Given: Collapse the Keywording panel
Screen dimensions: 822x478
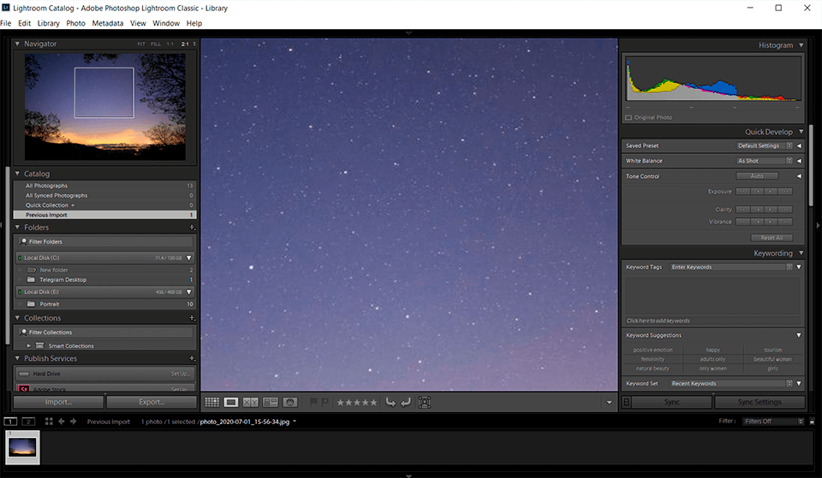Looking at the screenshot, I should (801, 253).
